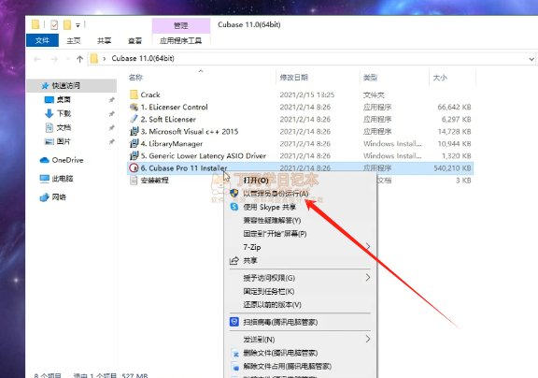Open the address bar history dropdown
The image size is (538, 378).
pos(531,59)
